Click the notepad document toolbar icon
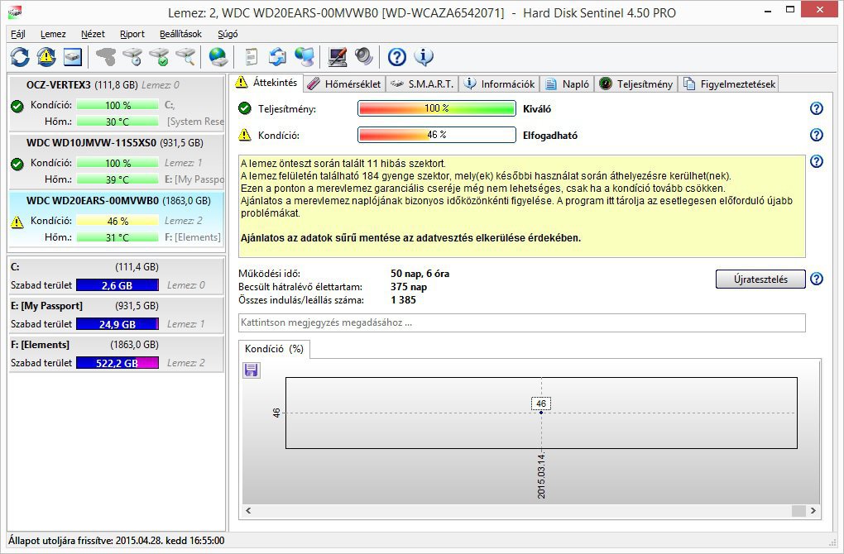Image resolution: width=844 pixels, height=554 pixels. point(251,56)
